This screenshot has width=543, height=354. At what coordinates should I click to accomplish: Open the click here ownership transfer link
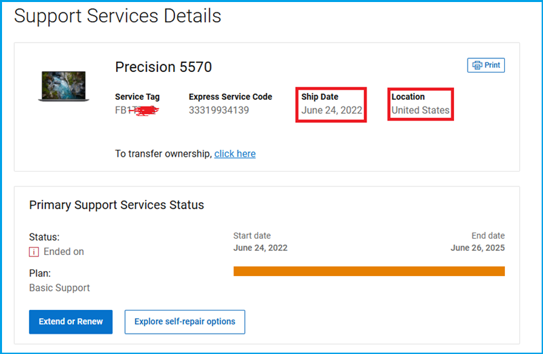(x=235, y=154)
